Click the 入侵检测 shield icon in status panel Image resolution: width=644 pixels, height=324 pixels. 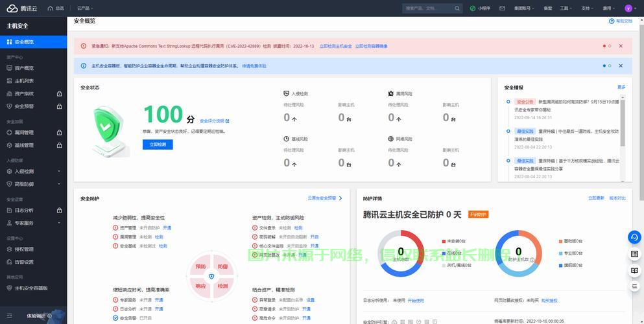pyautogui.click(x=287, y=93)
